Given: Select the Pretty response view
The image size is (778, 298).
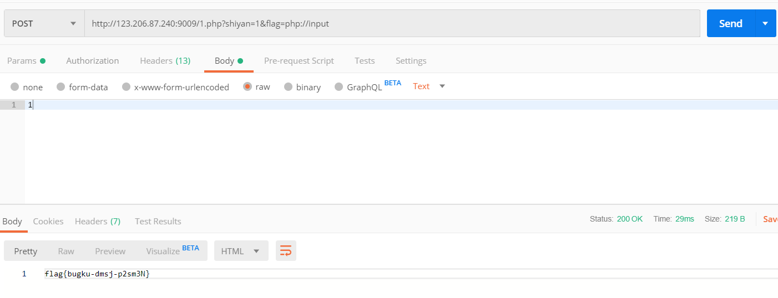Looking at the screenshot, I should [26, 251].
